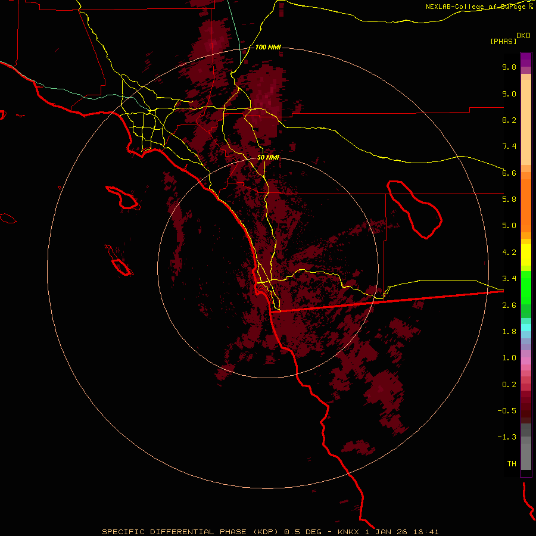Click the "50 NMI" range ring label
The height and width of the screenshot is (536, 536).
[x=268, y=158]
